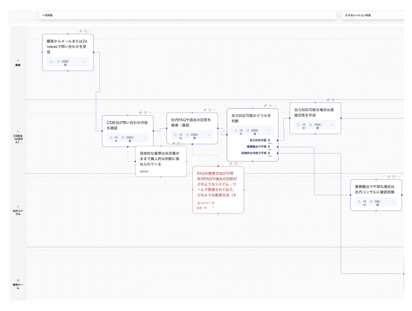The width and height of the screenshot is (412, 311).
Task: Toggle the check circle above the Zendesk inquiry card
Action: [x=85, y=31]
